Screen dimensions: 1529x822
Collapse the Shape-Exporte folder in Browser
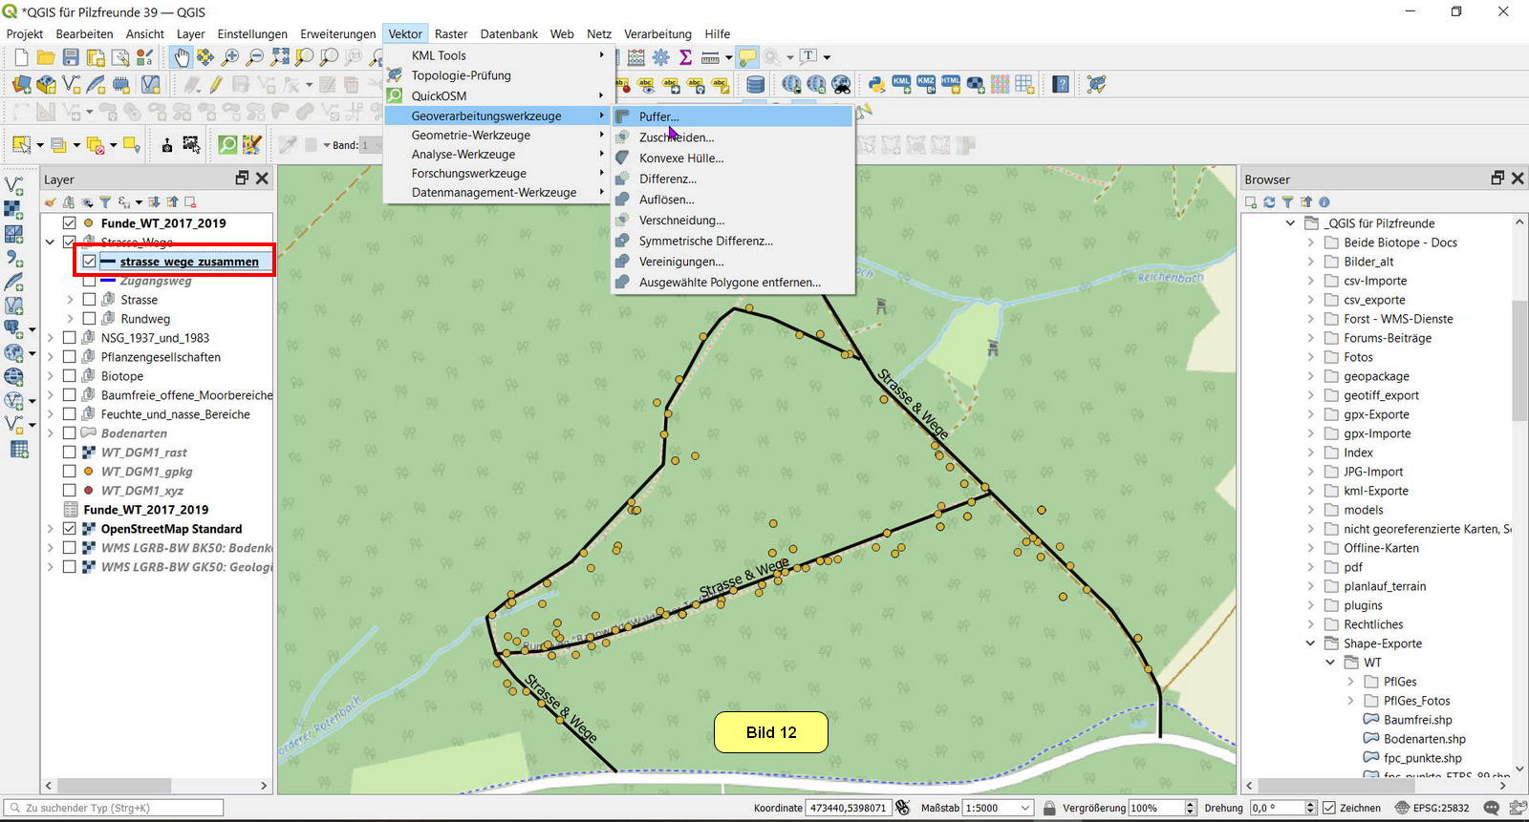point(1311,643)
